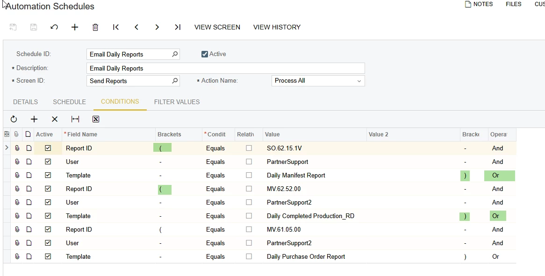The width and height of the screenshot is (545, 276).
Task: Click the Description input field
Action: pos(226,68)
